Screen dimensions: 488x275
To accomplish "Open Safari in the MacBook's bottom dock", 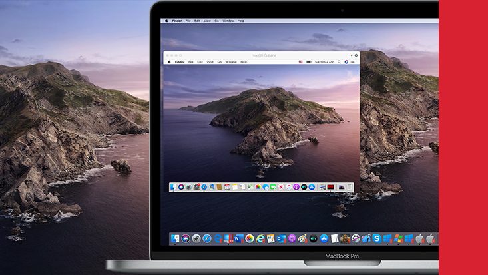I will [x=207, y=238].
